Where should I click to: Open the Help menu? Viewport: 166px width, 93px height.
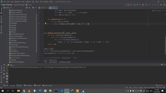click(51, 2)
